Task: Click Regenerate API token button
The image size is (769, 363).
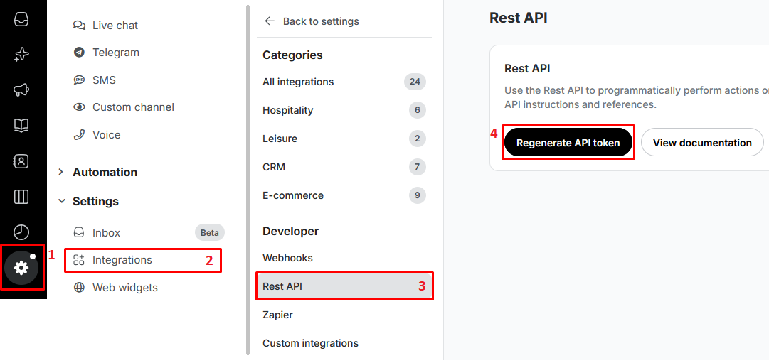Action: point(568,143)
